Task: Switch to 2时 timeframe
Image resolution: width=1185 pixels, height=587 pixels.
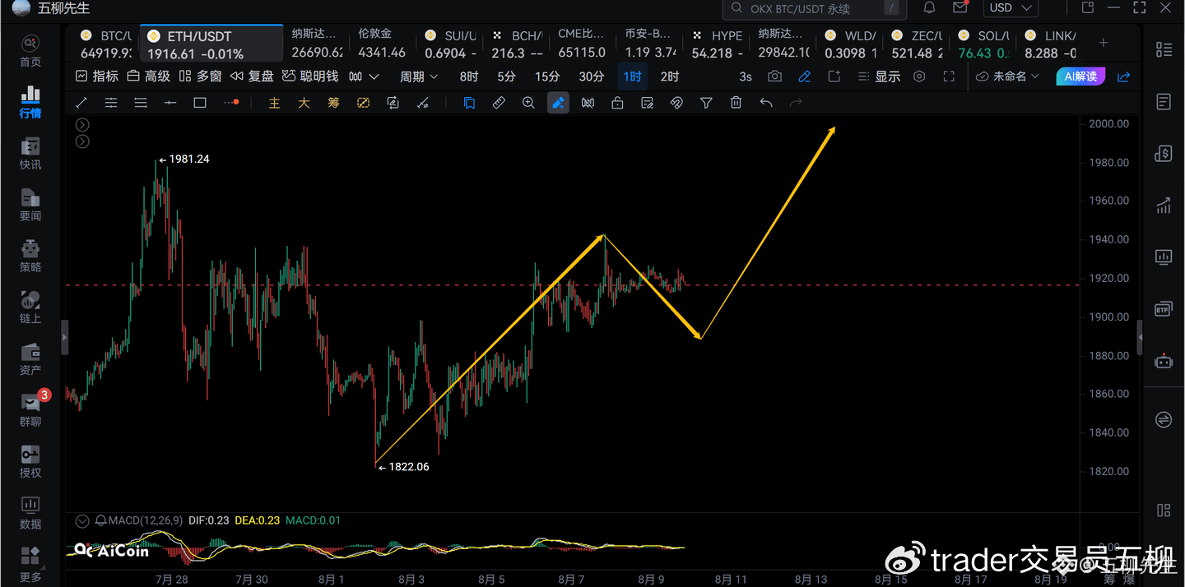Action: (x=670, y=76)
